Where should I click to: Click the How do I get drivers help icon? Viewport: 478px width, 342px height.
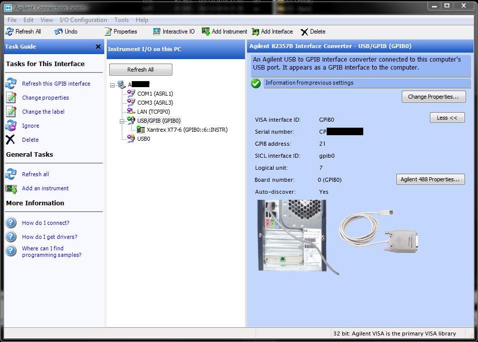(11, 237)
